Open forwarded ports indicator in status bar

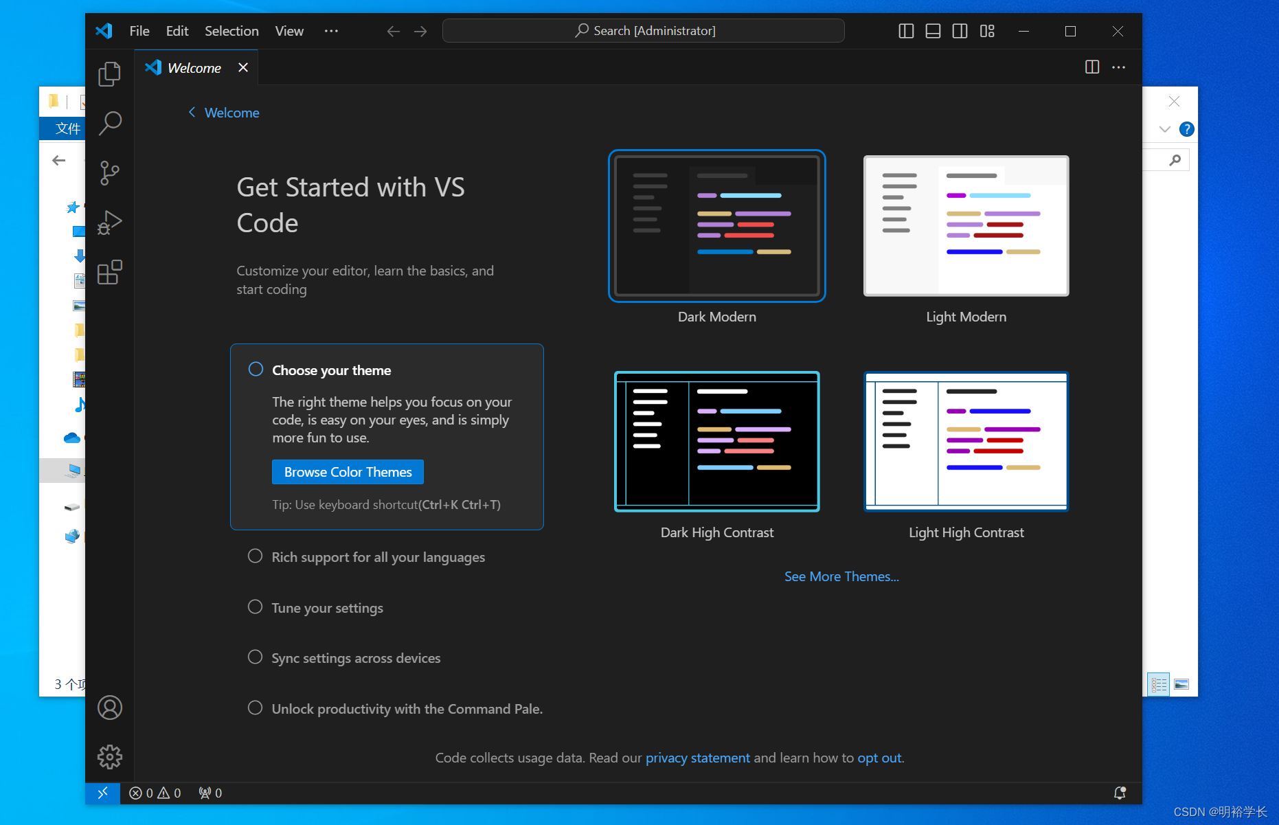point(210,793)
